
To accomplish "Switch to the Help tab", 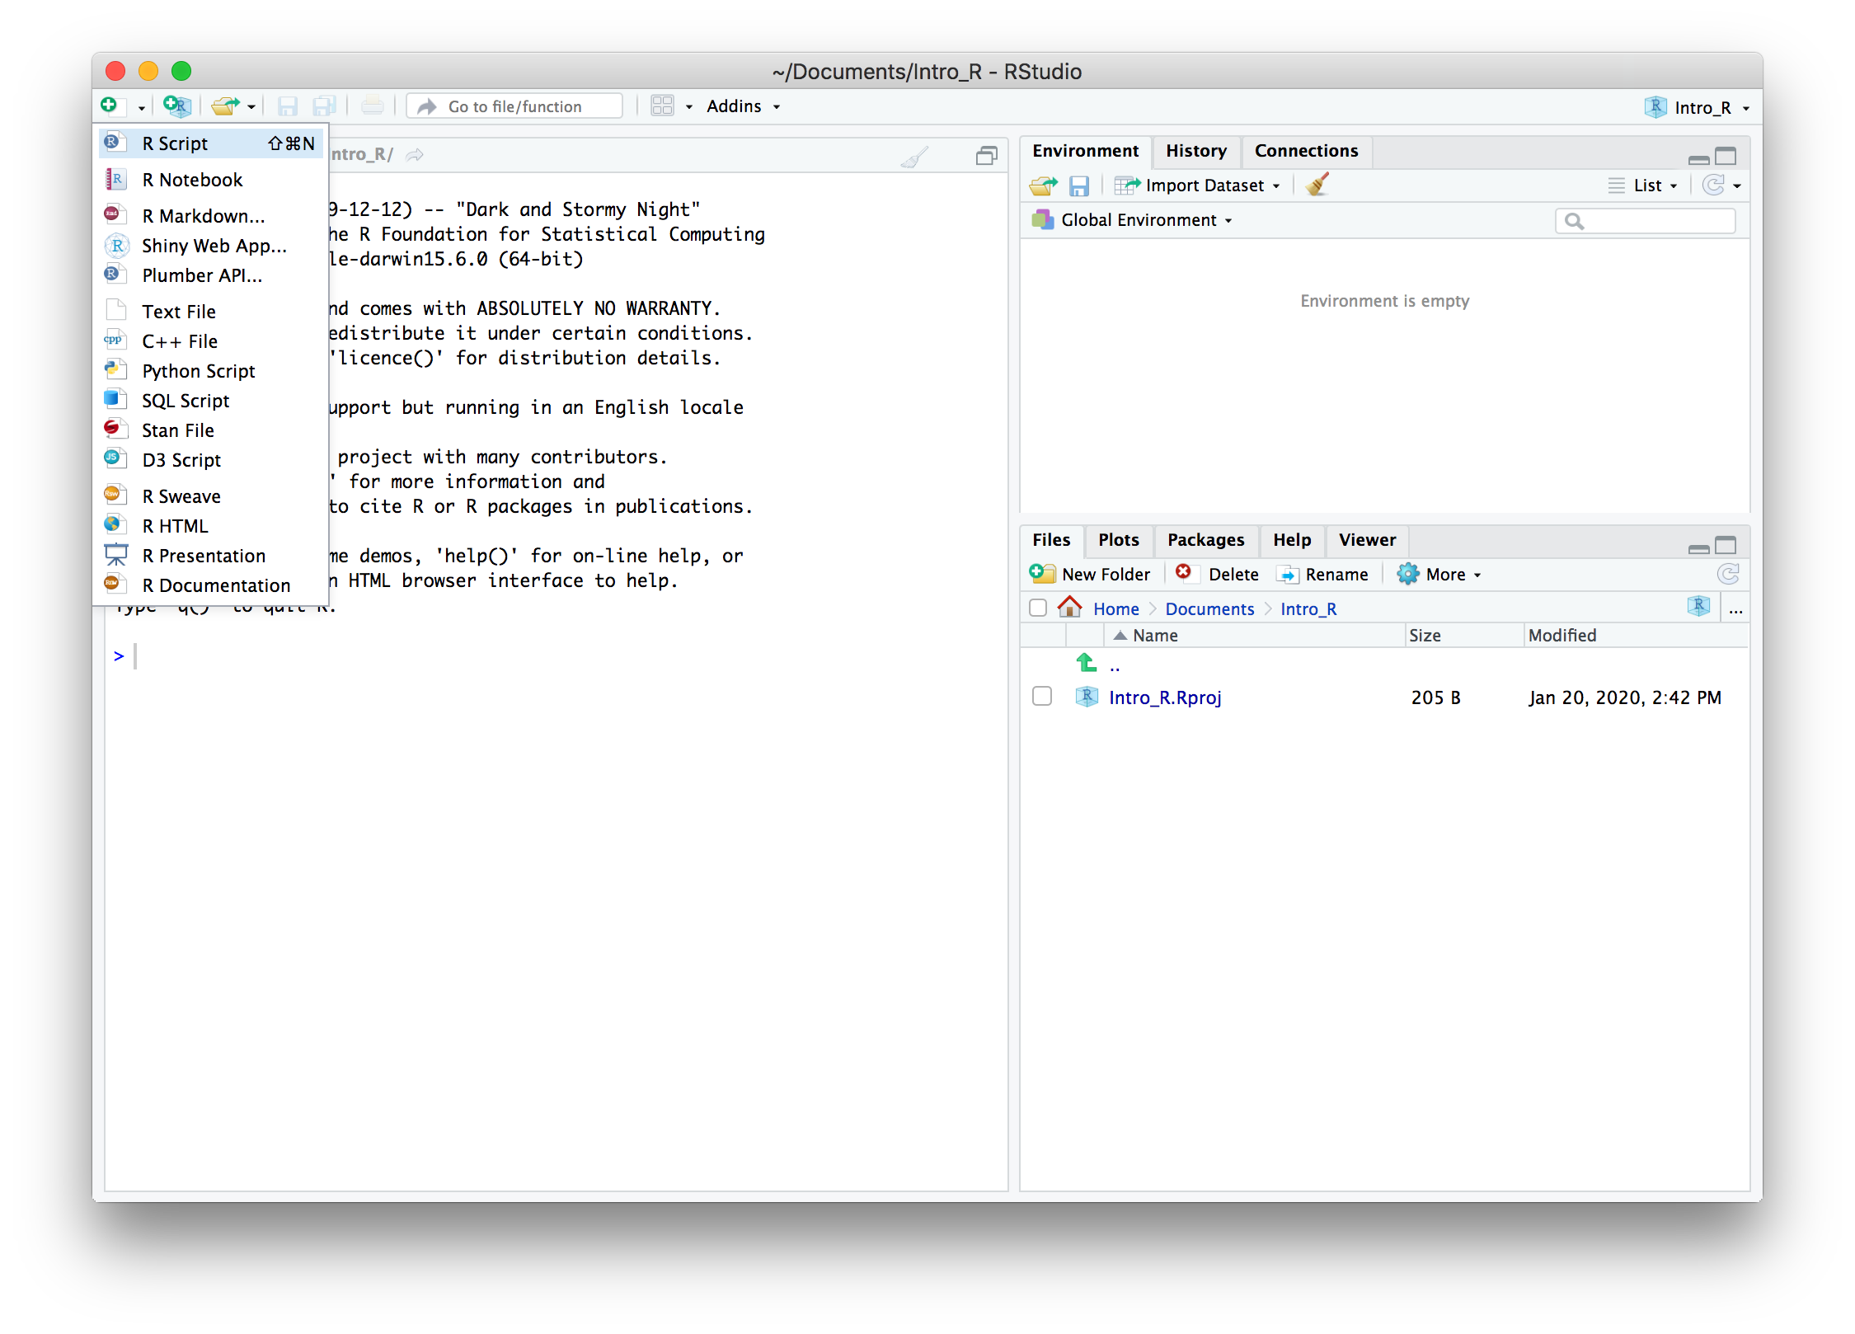I will 1292,540.
